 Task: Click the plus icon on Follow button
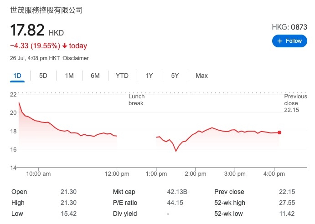[279, 41]
